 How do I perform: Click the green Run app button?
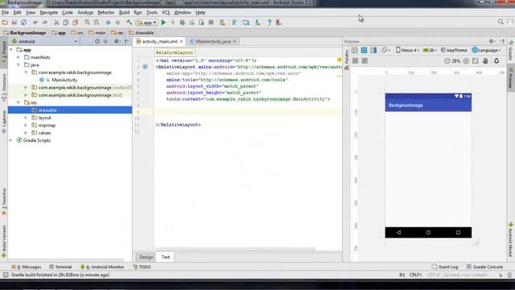point(163,23)
